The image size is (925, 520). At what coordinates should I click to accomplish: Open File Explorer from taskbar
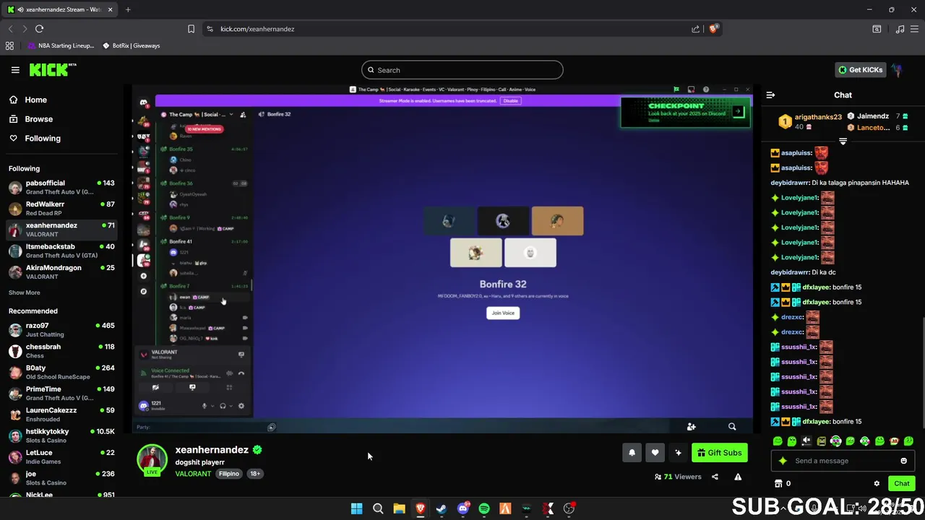(x=399, y=508)
